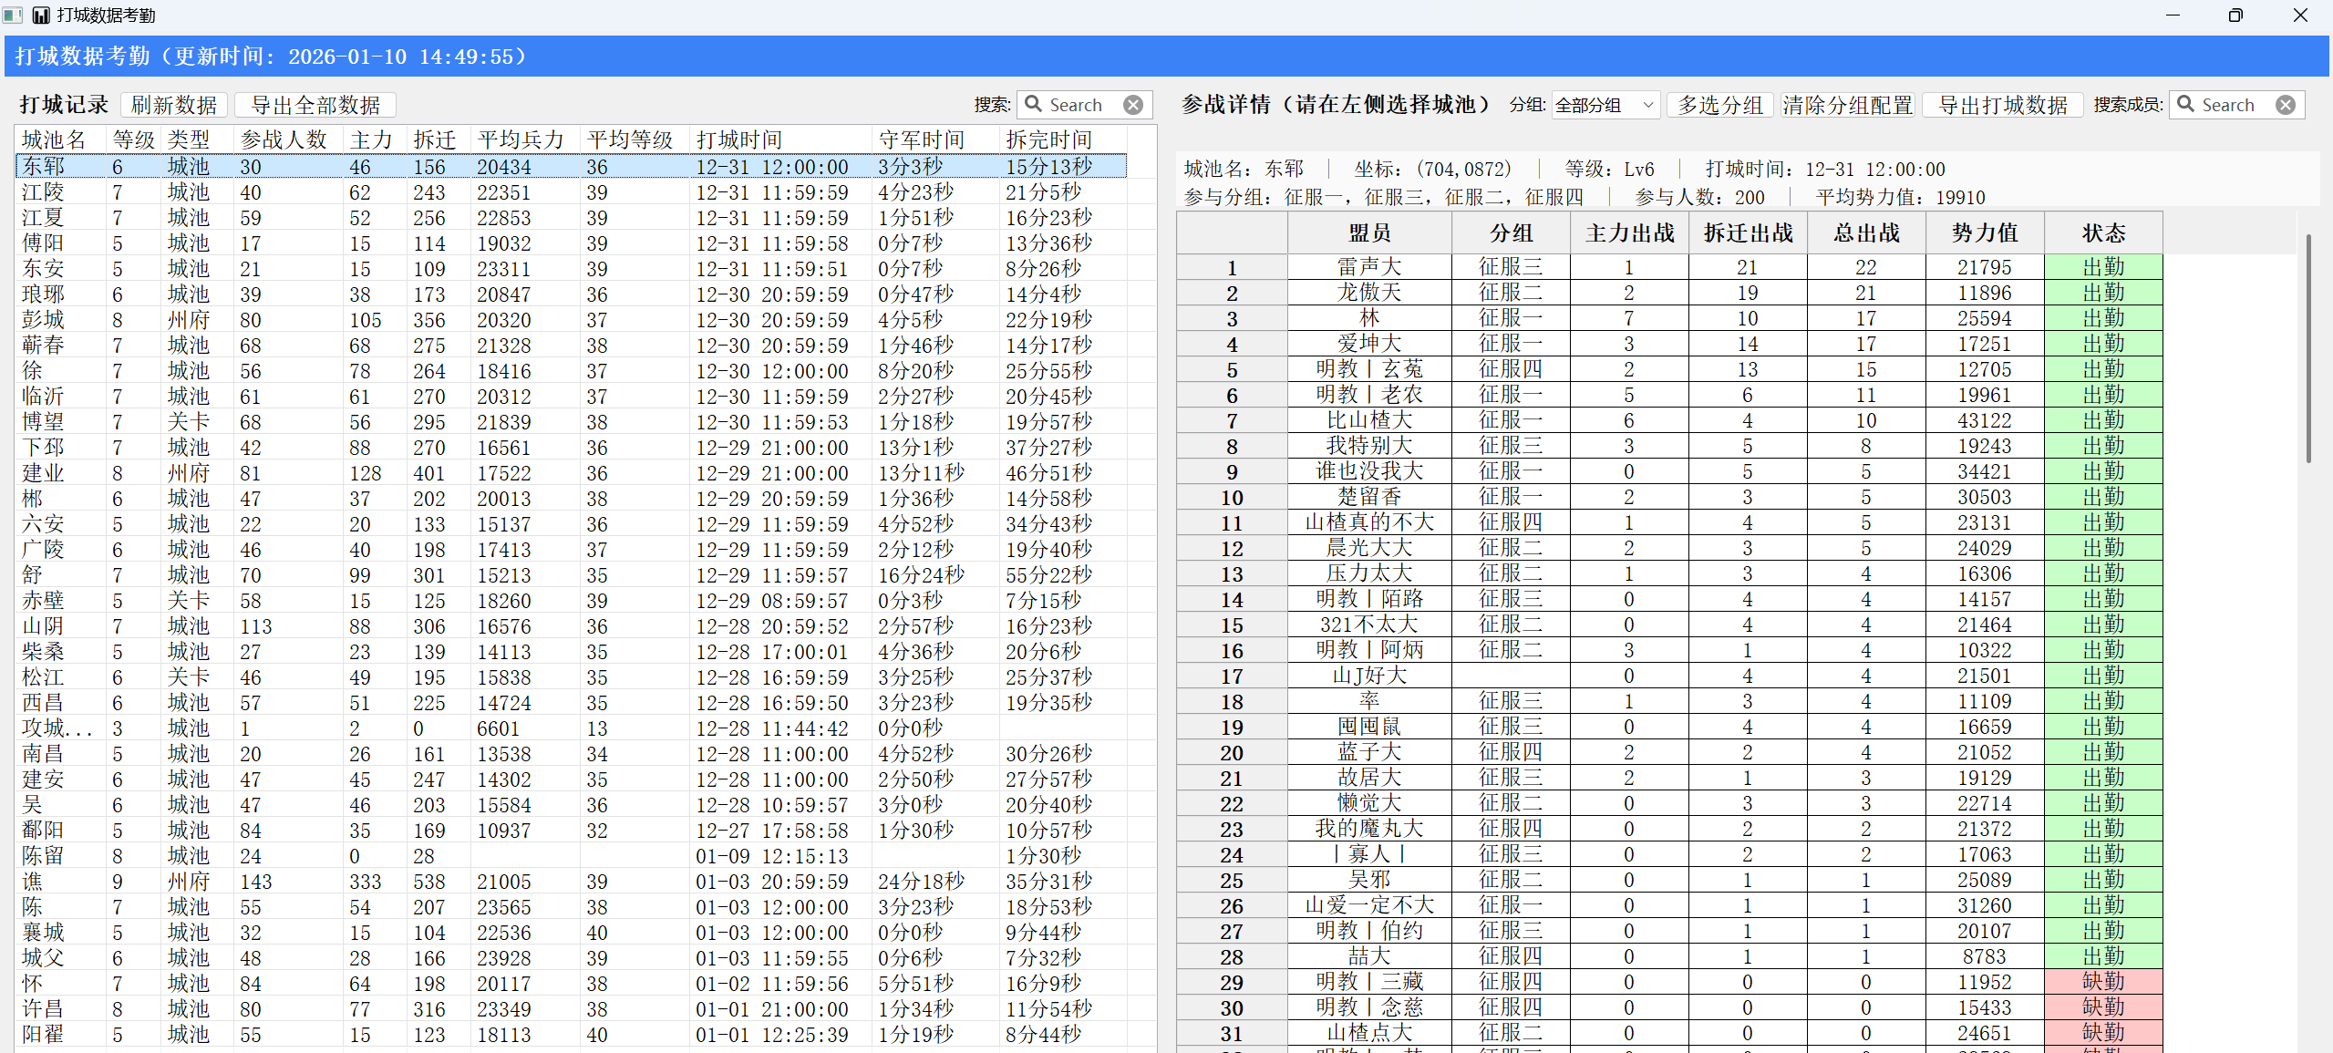Image resolution: width=2333 pixels, height=1053 pixels.
Task: Select the 襄城 city row
Action: 572,933
